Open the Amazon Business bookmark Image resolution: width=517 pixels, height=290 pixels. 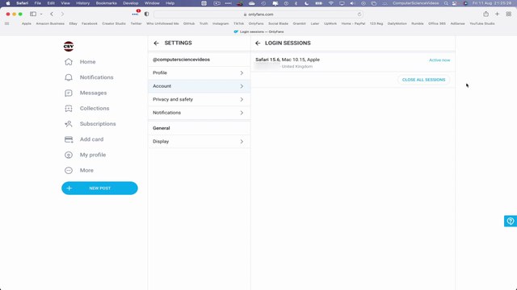50,23
